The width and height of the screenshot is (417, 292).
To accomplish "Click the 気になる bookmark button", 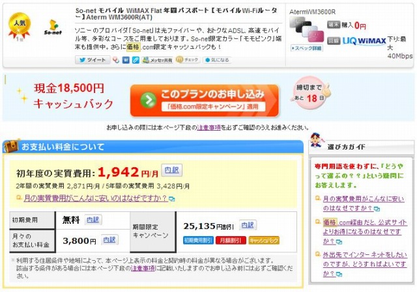I will point(217,60).
